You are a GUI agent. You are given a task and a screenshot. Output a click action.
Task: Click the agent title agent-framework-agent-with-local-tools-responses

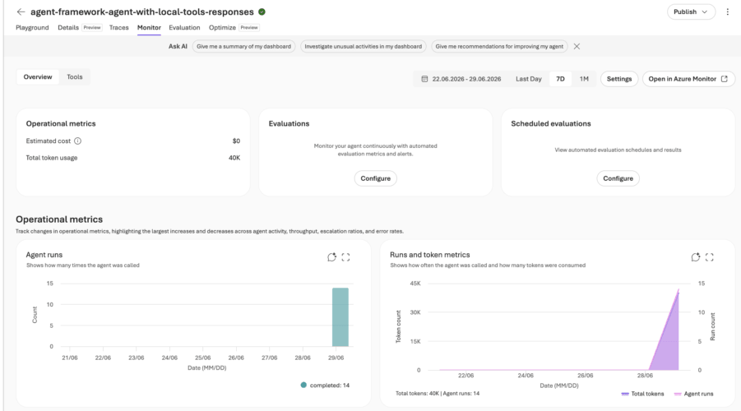(142, 12)
